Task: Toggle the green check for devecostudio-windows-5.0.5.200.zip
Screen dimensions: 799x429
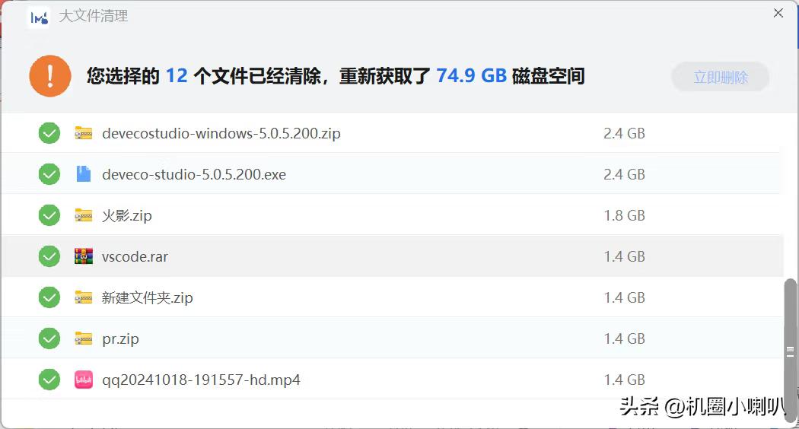Action: pyautogui.click(x=49, y=133)
